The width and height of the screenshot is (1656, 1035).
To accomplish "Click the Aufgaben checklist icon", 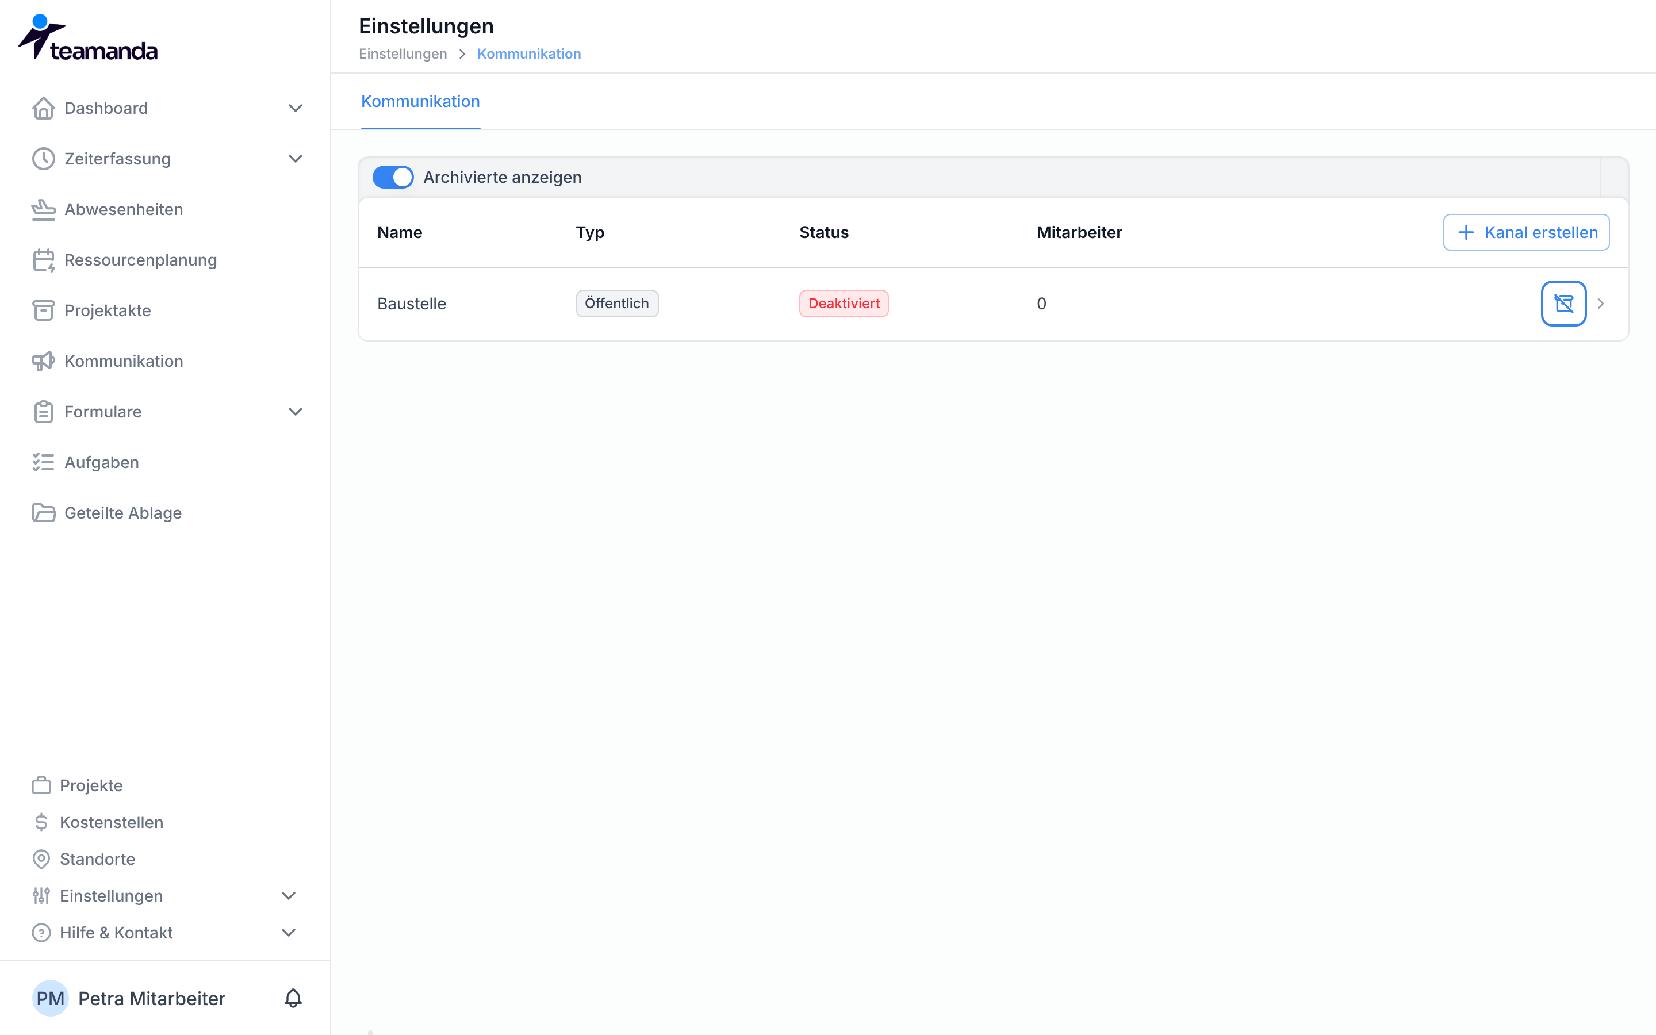I will 43,463.
